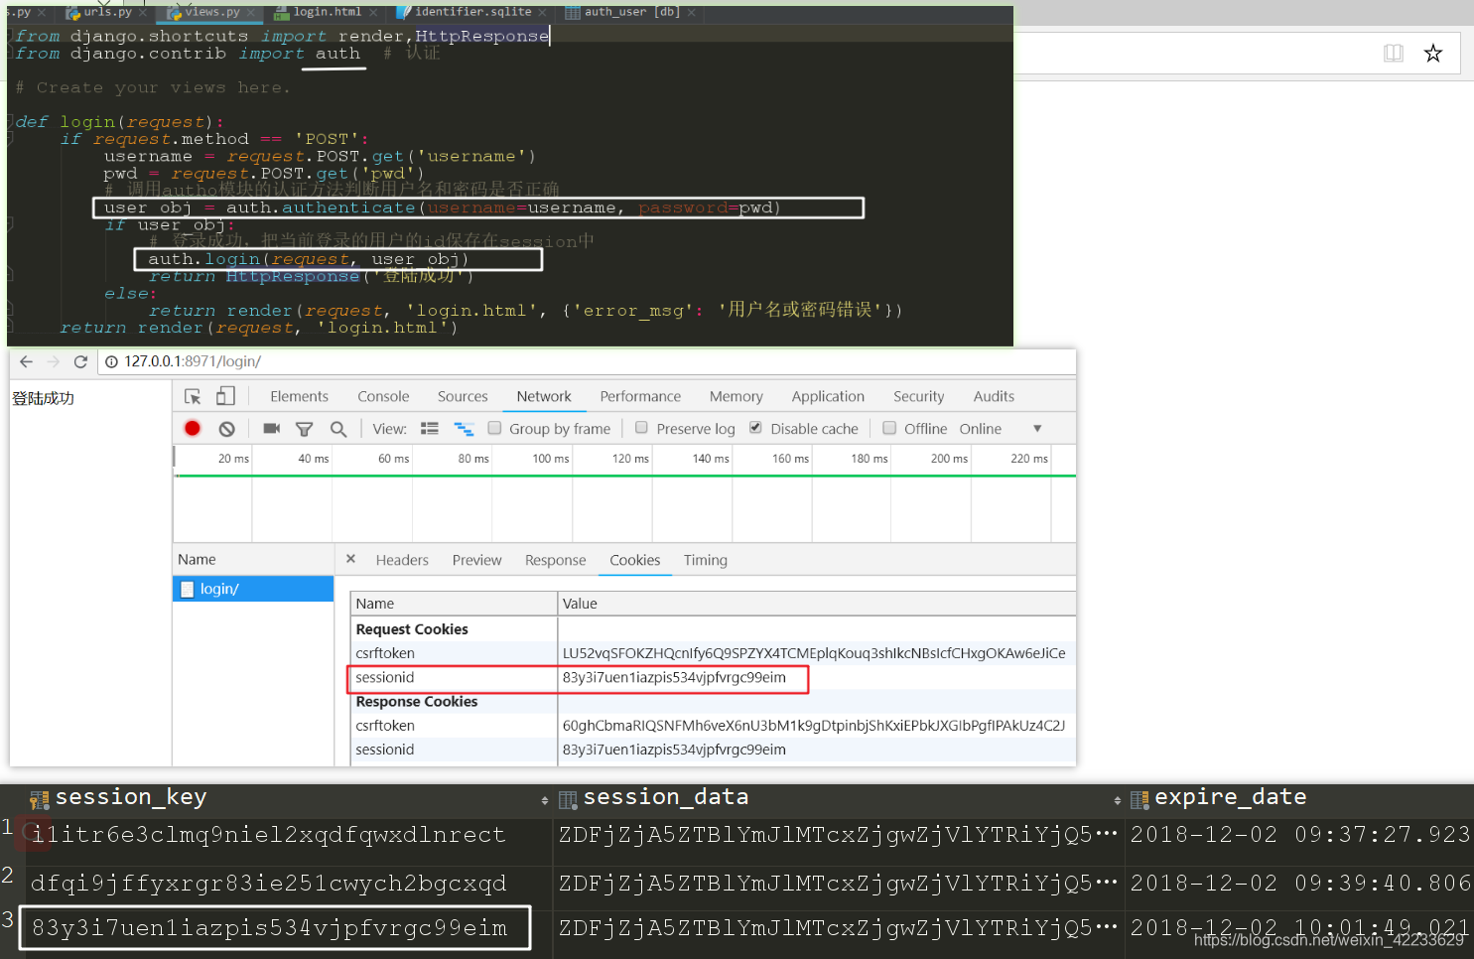
Task: Close the login.html editor tab
Action: (x=373, y=13)
